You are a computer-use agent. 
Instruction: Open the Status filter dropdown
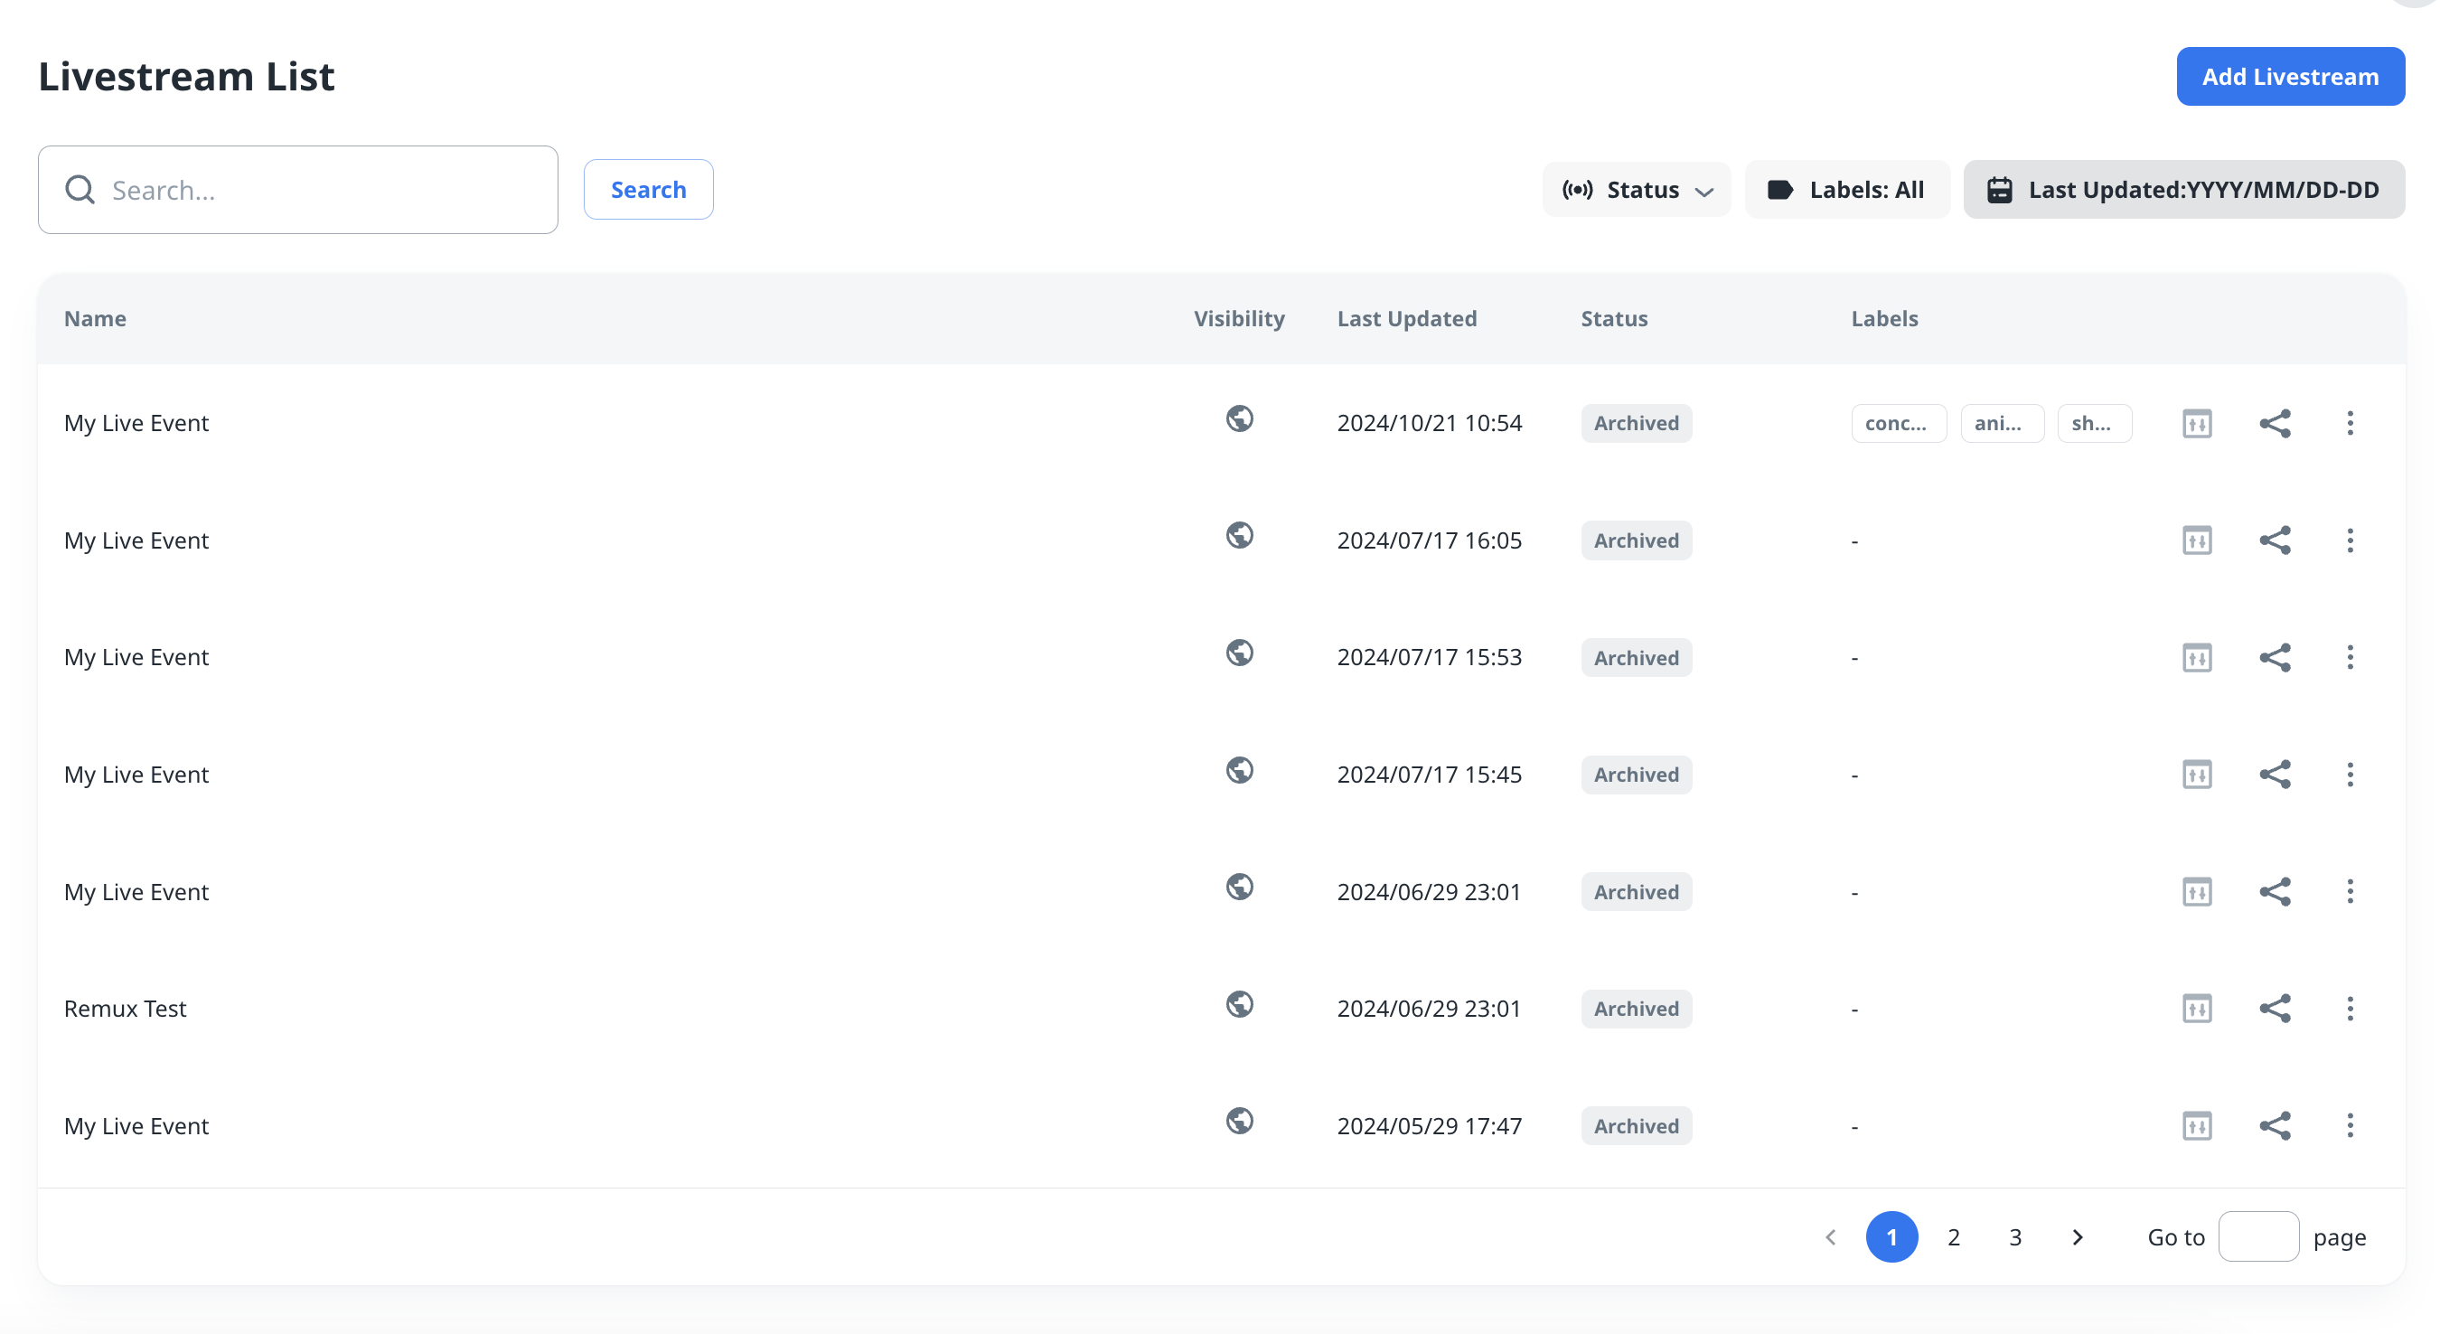pos(1636,190)
